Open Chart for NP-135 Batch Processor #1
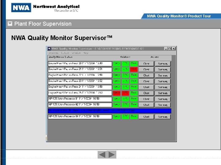This screenshot has height=165, width=221. click(x=146, y=99)
